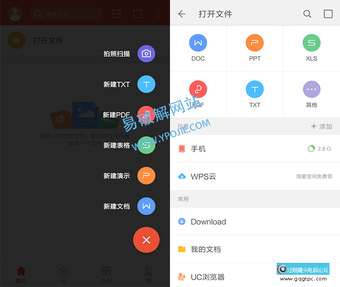Filter by PPT file type

coord(255,48)
